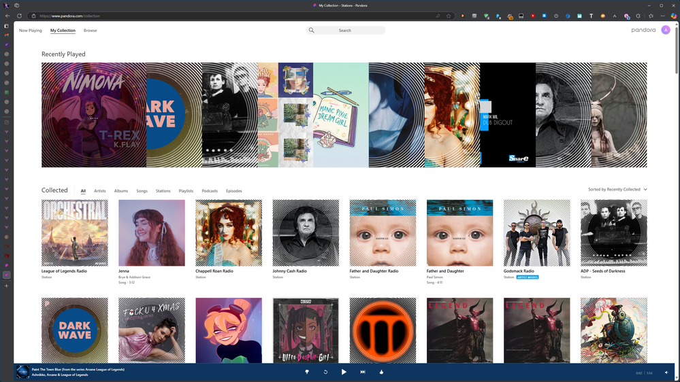Give the current song a thumbs up
680x382 pixels.
(x=381, y=372)
